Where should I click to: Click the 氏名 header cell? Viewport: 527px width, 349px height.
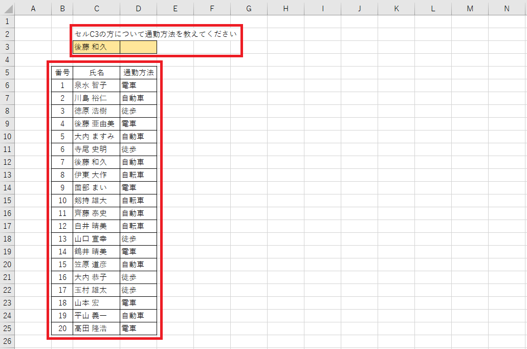click(97, 73)
